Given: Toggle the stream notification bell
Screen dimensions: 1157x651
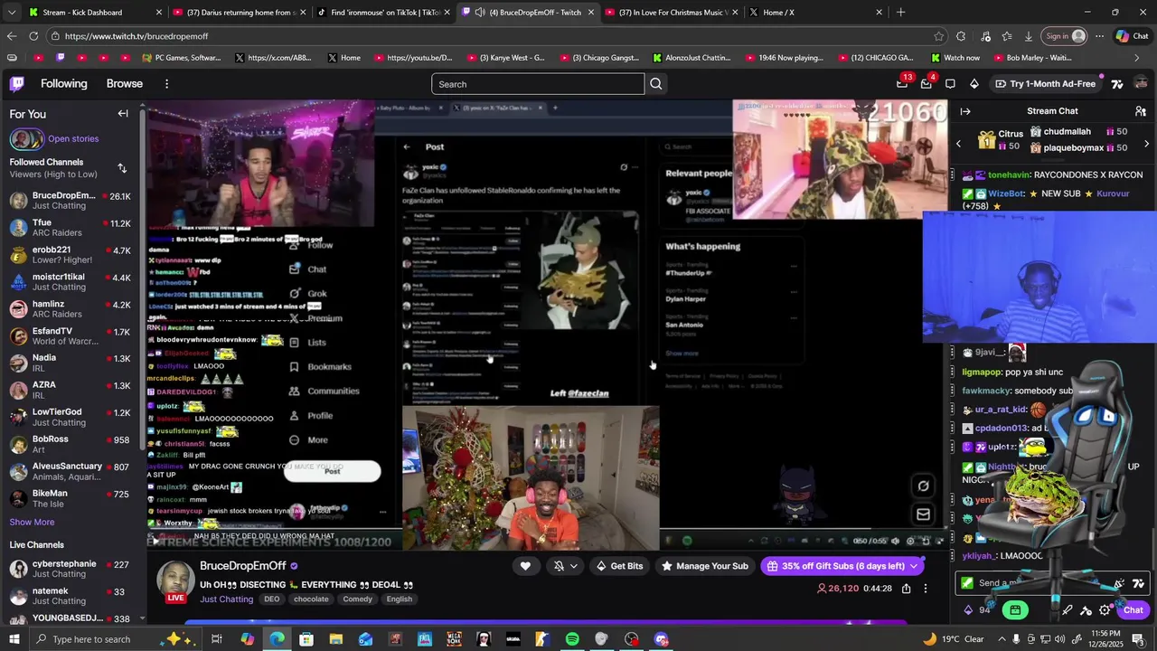Looking at the screenshot, I should 559,566.
